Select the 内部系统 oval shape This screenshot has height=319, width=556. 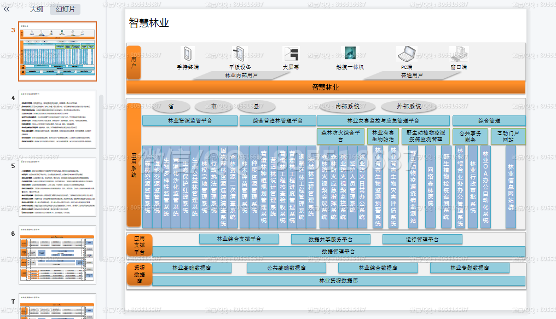348,106
